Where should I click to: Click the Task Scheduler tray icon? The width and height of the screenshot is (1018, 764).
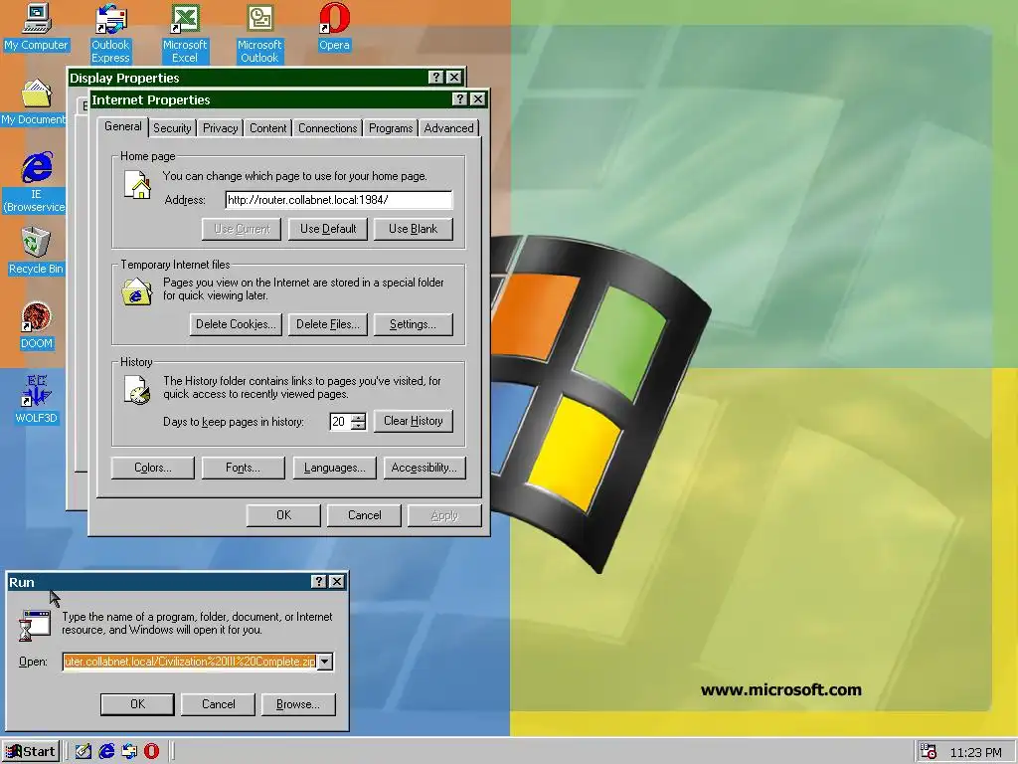click(929, 752)
